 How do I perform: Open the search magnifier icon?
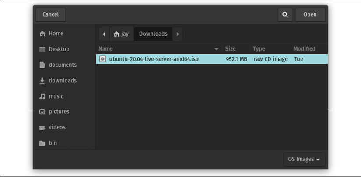tap(285, 15)
